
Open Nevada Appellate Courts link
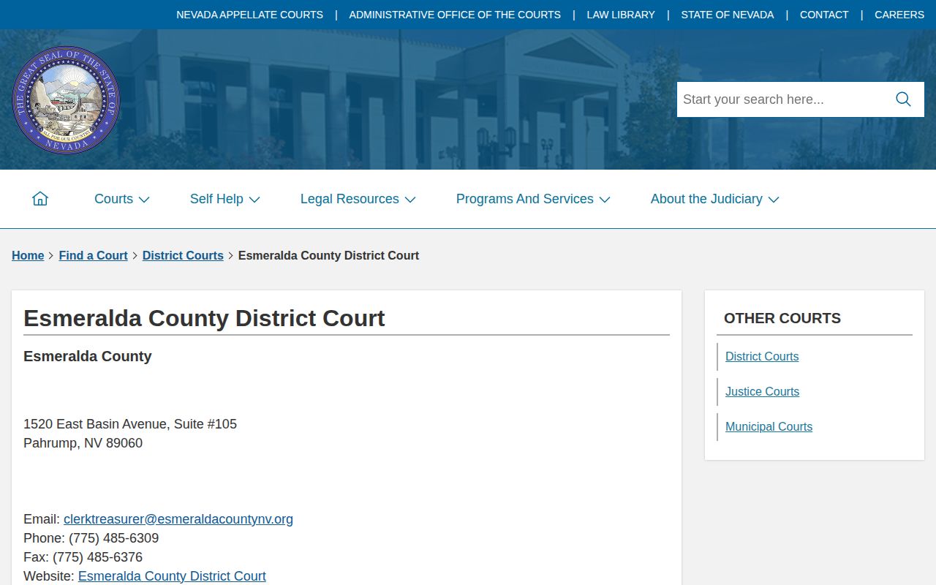[249, 15]
